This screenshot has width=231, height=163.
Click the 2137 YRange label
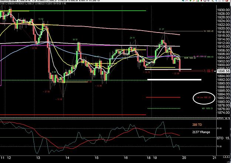(201, 132)
